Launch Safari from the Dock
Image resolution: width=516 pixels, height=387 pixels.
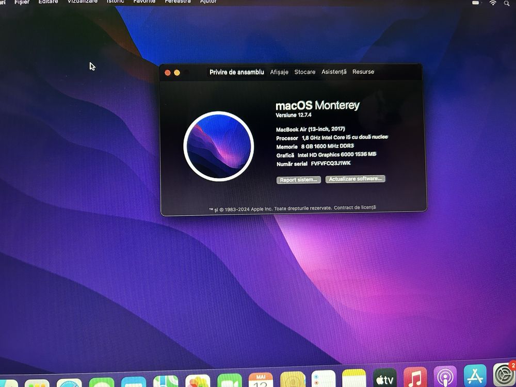tap(69, 383)
